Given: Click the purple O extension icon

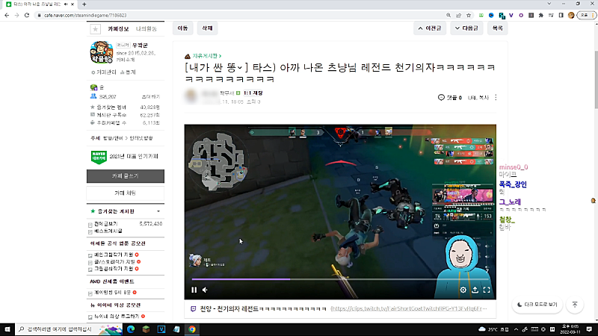Looking at the screenshot, I should point(521,15).
